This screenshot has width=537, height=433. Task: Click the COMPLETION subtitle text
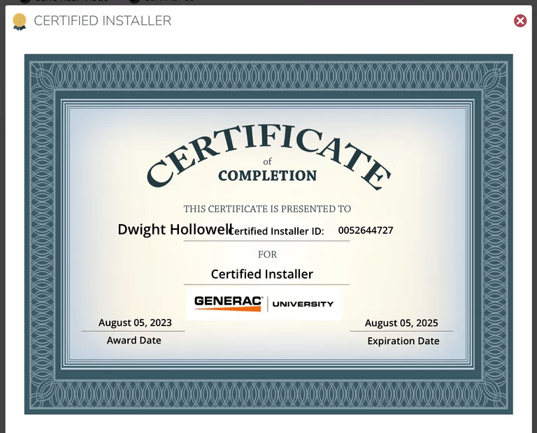tap(267, 176)
